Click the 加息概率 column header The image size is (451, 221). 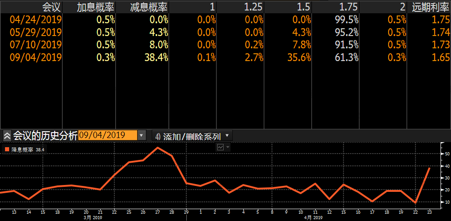89,7
